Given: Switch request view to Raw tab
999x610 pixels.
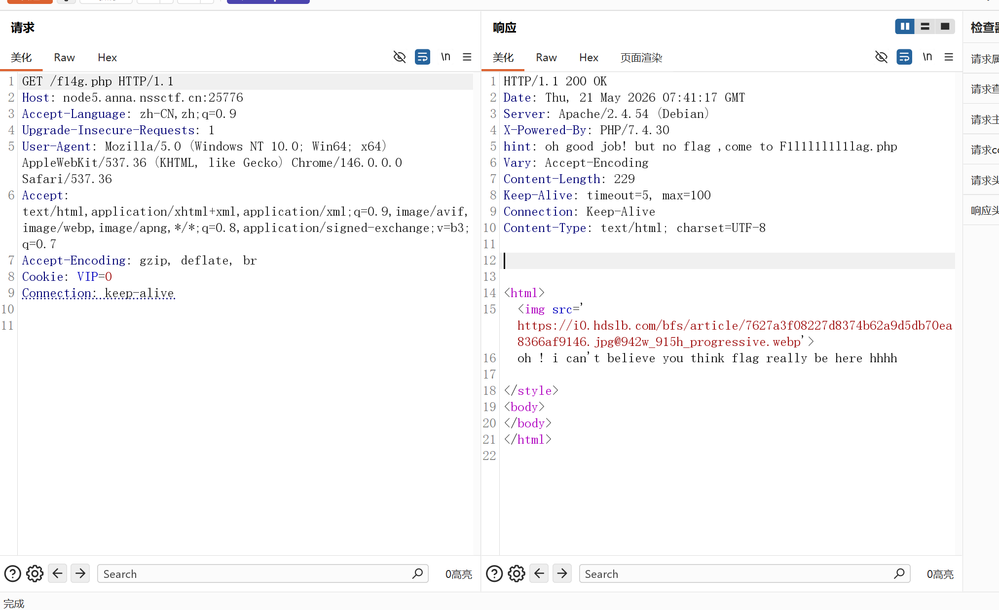Looking at the screenshot, I should pyautogui.click(x=64, y=58).
